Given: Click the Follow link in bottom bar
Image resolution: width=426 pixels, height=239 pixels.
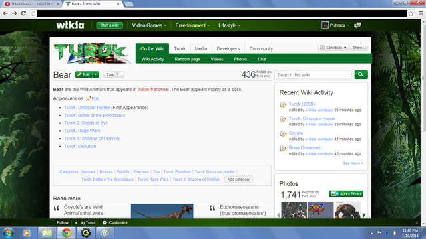Looking at the screenshot, I should coord(63,223).
